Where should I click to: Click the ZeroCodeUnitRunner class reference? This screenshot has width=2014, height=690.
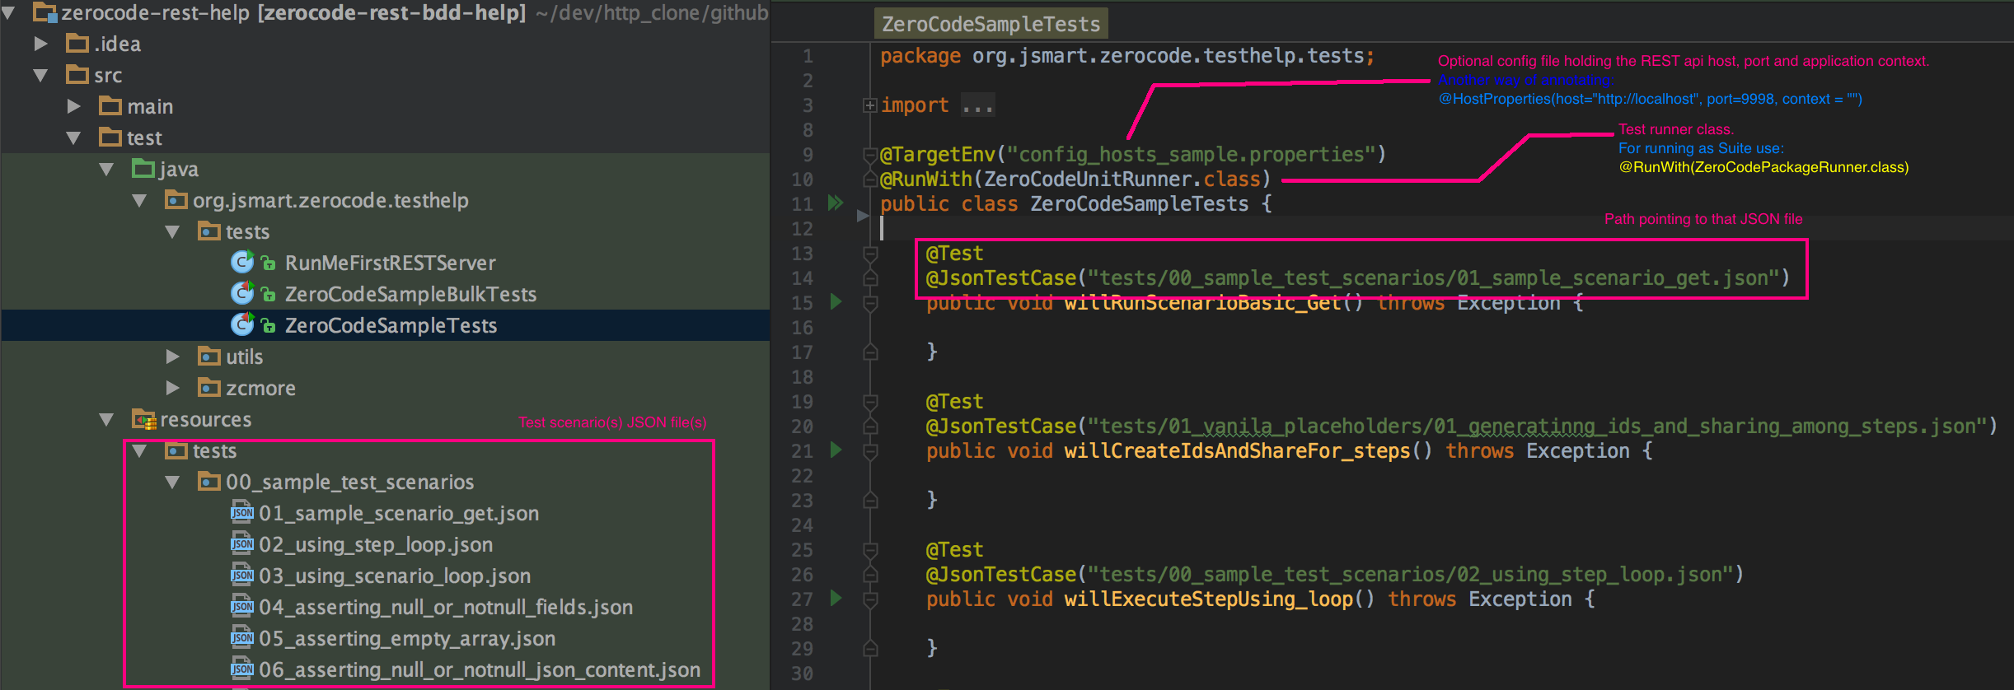point(1091,179)
